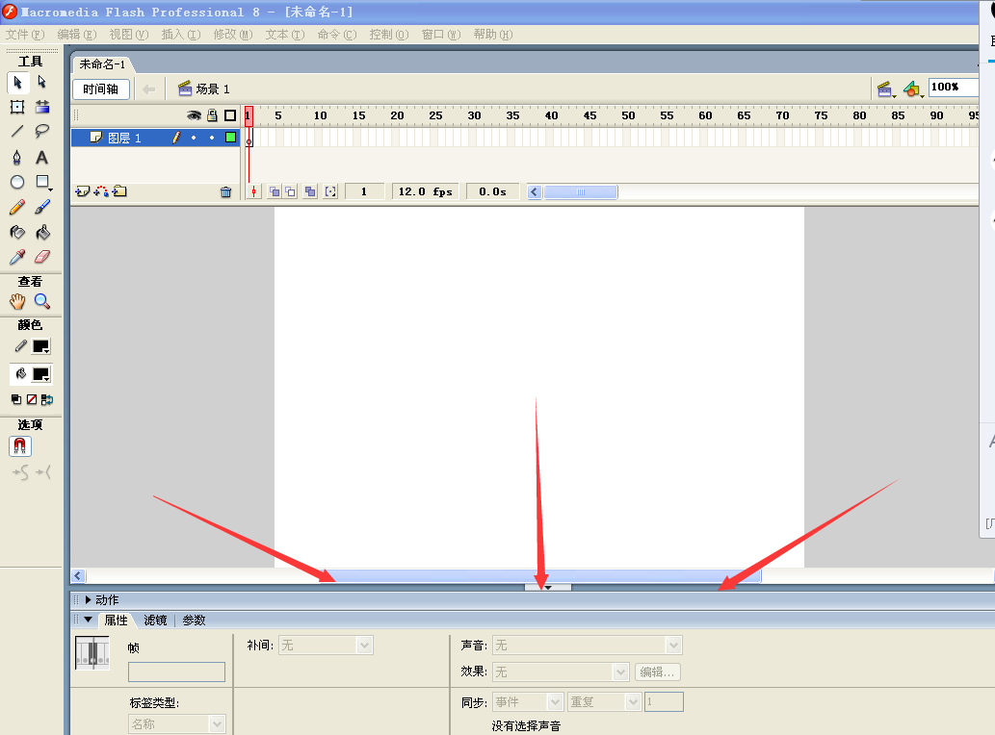Click the frame label input field
995x735 pixels.
[x=176, y=672]
